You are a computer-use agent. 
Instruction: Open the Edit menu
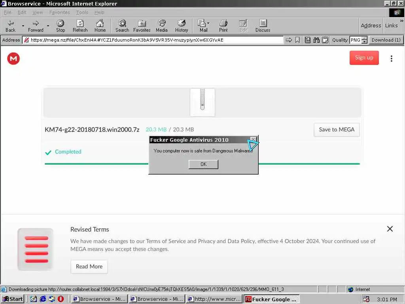22,12
